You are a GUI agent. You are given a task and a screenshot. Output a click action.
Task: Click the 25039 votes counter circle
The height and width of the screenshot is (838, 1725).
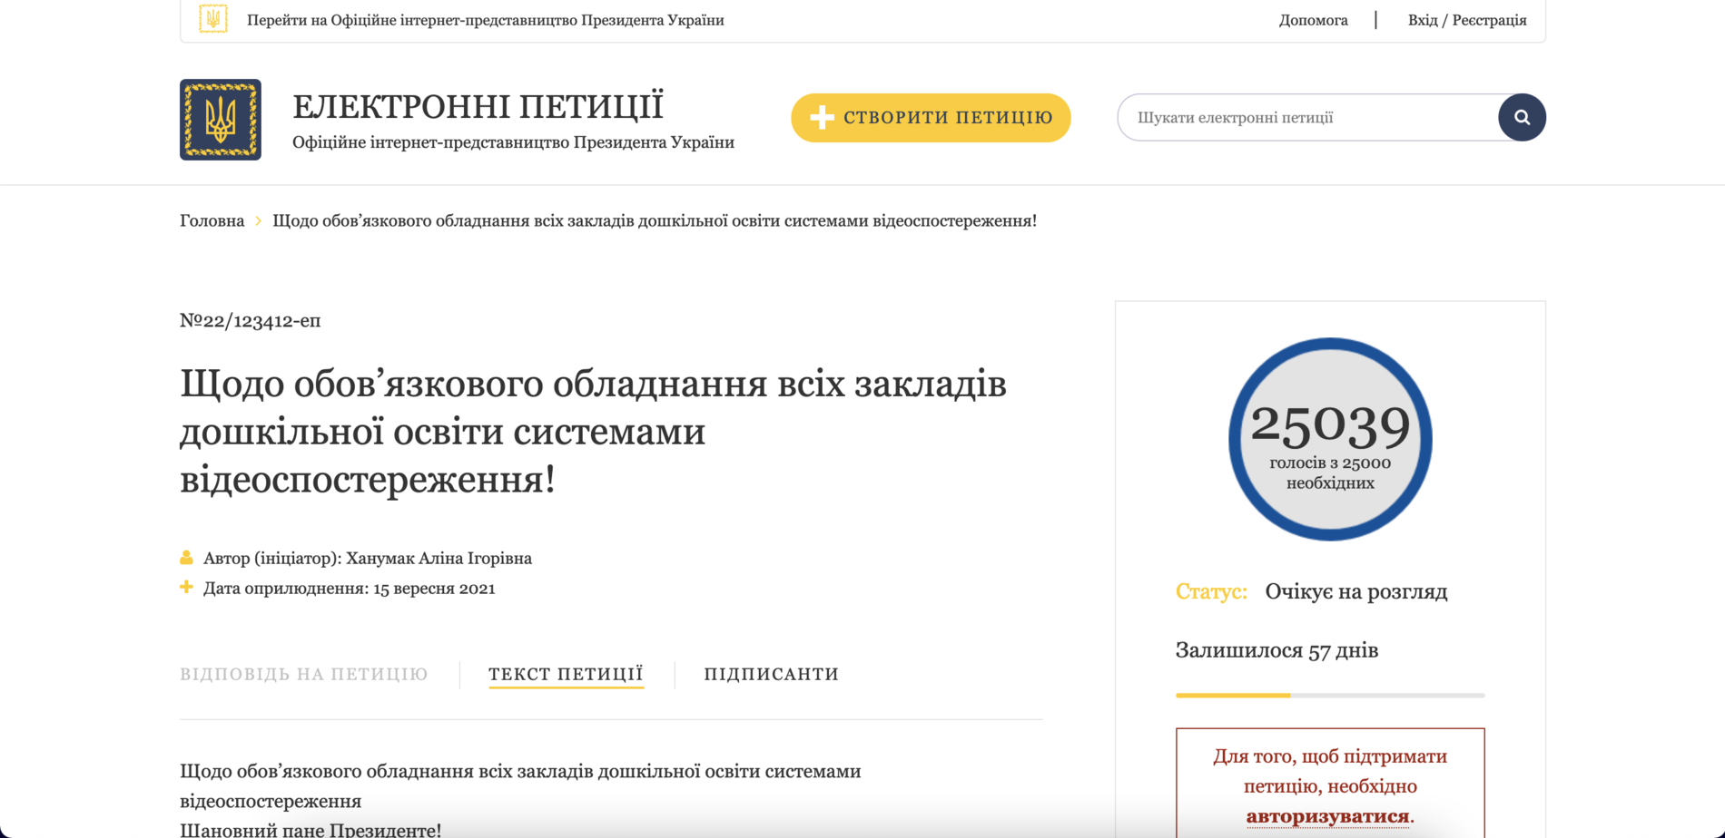tap(1330, 439)
